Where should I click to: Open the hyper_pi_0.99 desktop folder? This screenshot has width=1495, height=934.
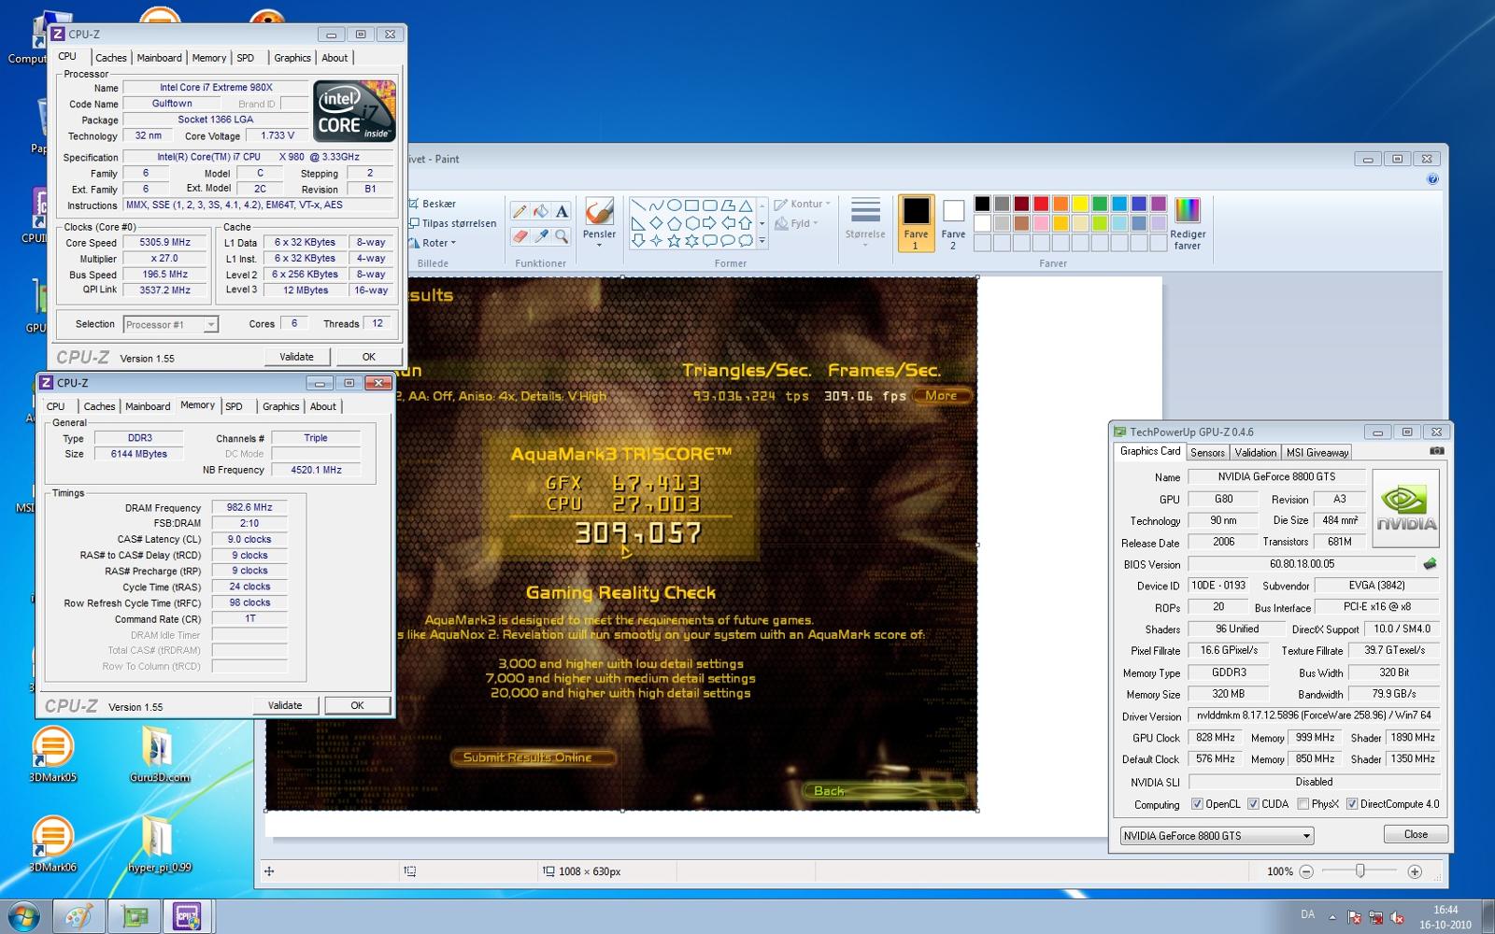click(x=159, y=844)
